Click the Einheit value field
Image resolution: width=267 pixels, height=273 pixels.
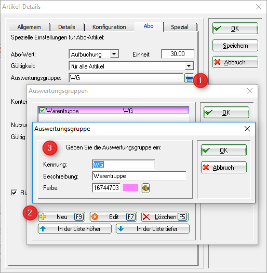178,54
